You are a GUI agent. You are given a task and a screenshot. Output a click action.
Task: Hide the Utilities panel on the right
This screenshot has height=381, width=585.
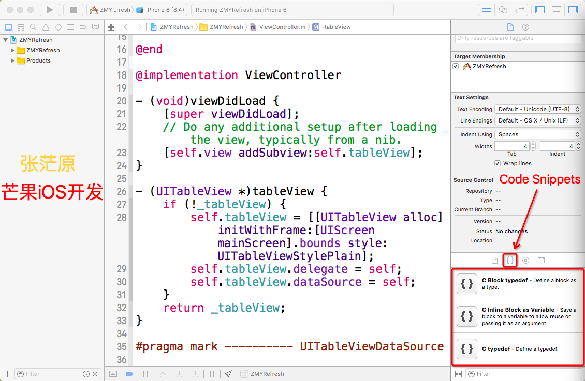click(x=572, y=10)
